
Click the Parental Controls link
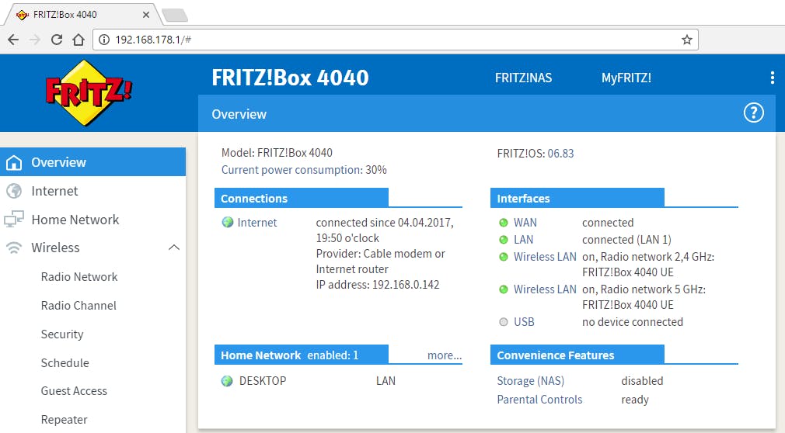click(539, 400)
